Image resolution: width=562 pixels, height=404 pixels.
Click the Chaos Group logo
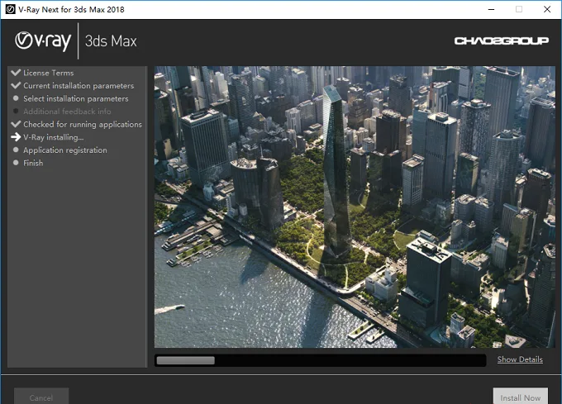(x=502, y=40)
